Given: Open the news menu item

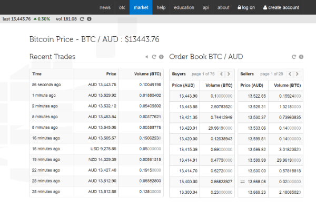Looking at the screenshot, I should (x=105, y=7).
